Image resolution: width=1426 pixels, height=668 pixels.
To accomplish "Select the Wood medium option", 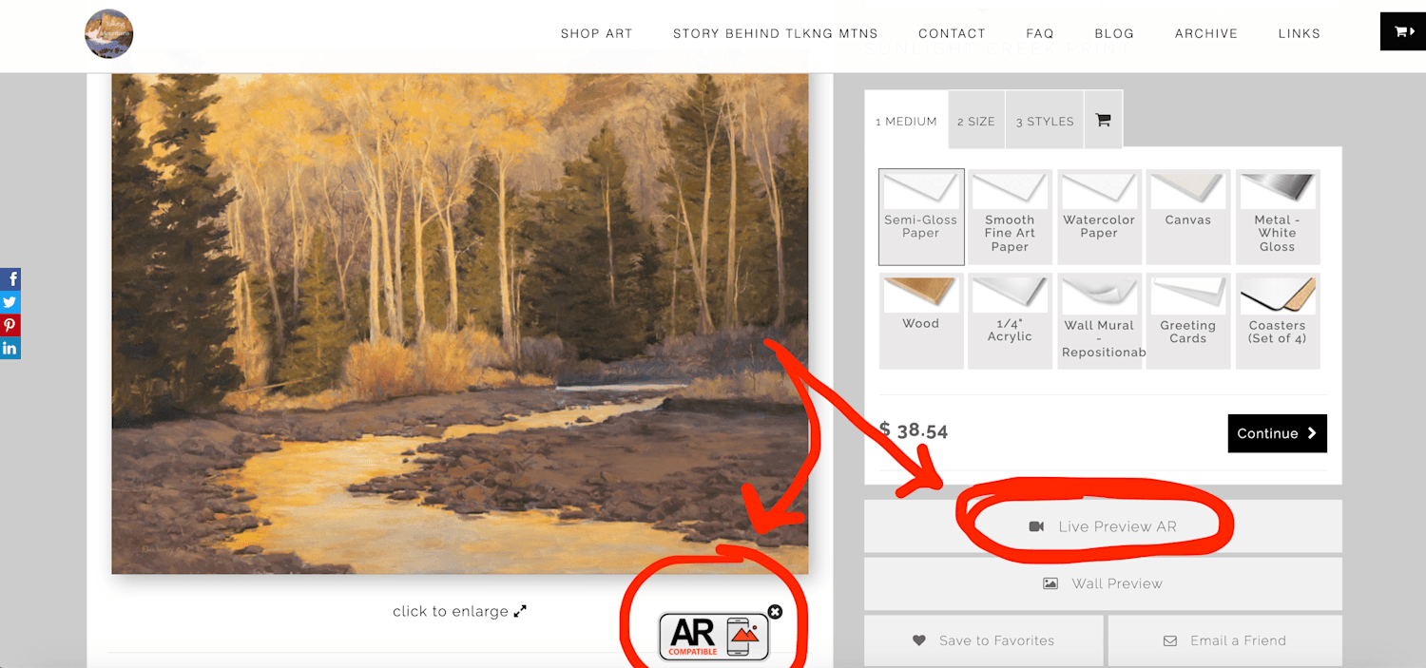I will (x=920, y=321).
